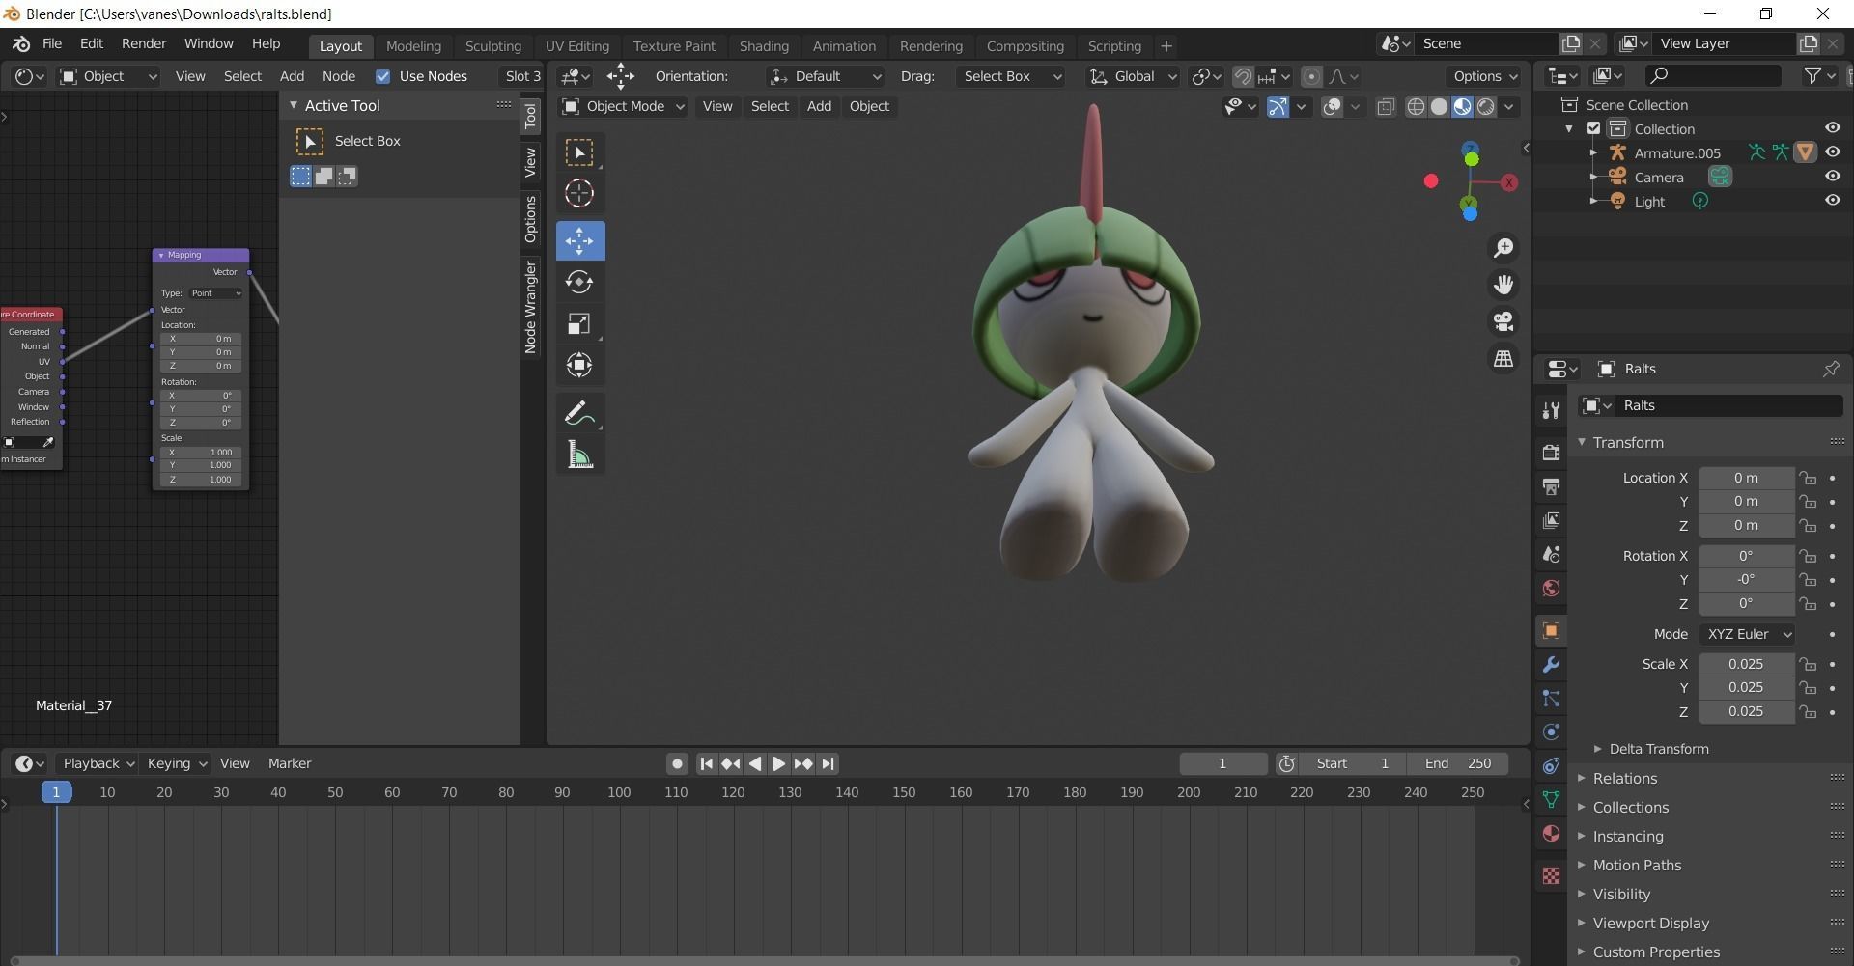Click the Options button in viewport header
Image resolution: width=1854 pixels, height=966 pixels.
1484,76
